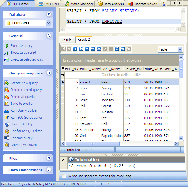This screenshot has height=187, width=188.
Task: Click the grid filter funnel icon
Action: pos(63,76)
